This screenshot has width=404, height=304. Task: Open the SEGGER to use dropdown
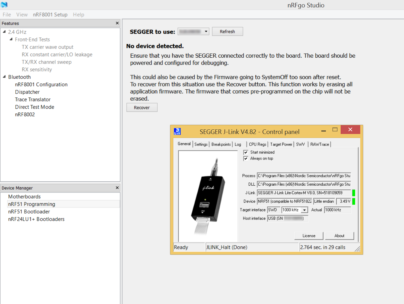[193, 32]
